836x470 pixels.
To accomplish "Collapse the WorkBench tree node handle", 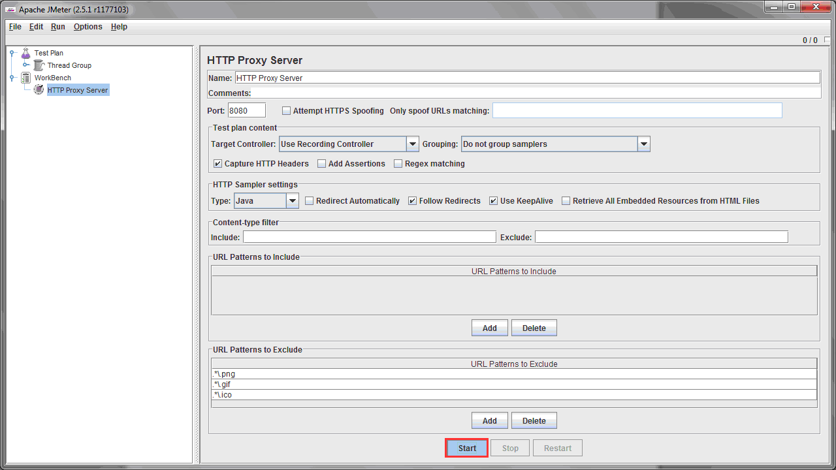I will coord(12,78).
